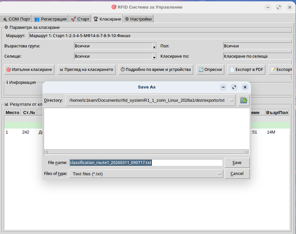This screenshot has width=296, height=234.
Task: Cancel the Save As dialog
Action: click(237, 174)
